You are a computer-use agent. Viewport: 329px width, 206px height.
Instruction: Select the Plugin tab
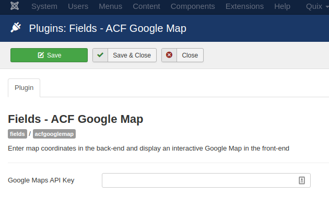[24, 88]
